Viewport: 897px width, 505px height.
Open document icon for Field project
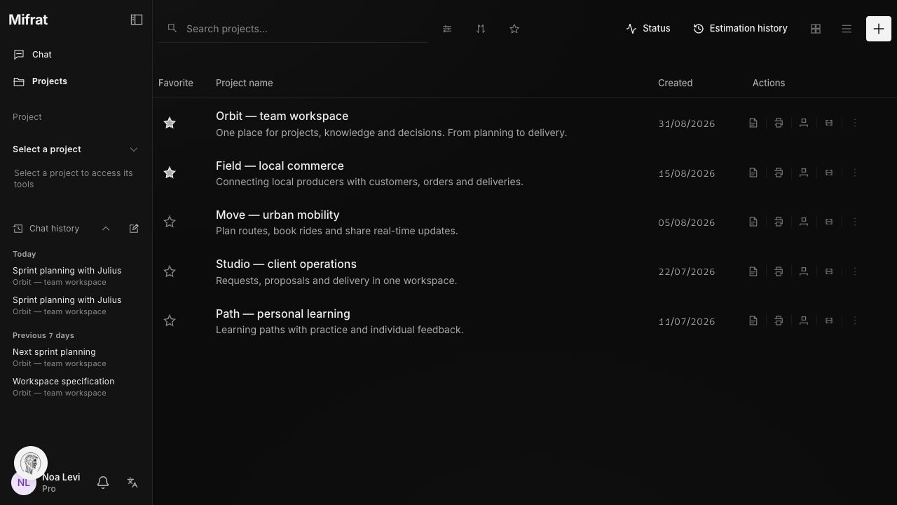click(x=753, y=173)
